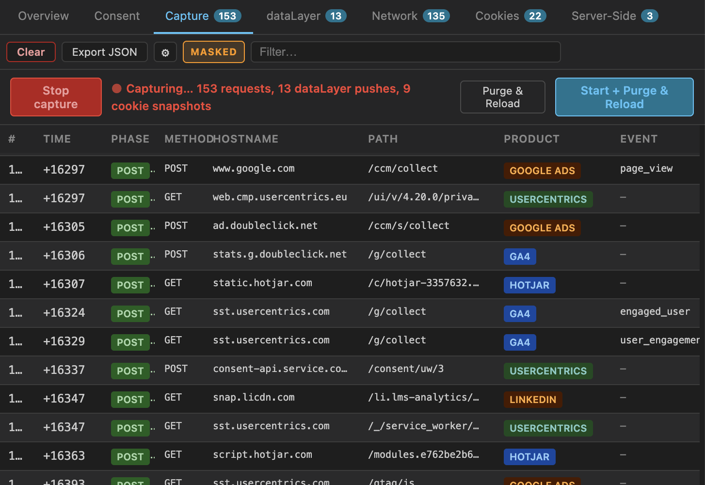This screenshot has height=485, width=705.
Task: Click the /ccm/s/collect path cell
Action: coord(409,226)
